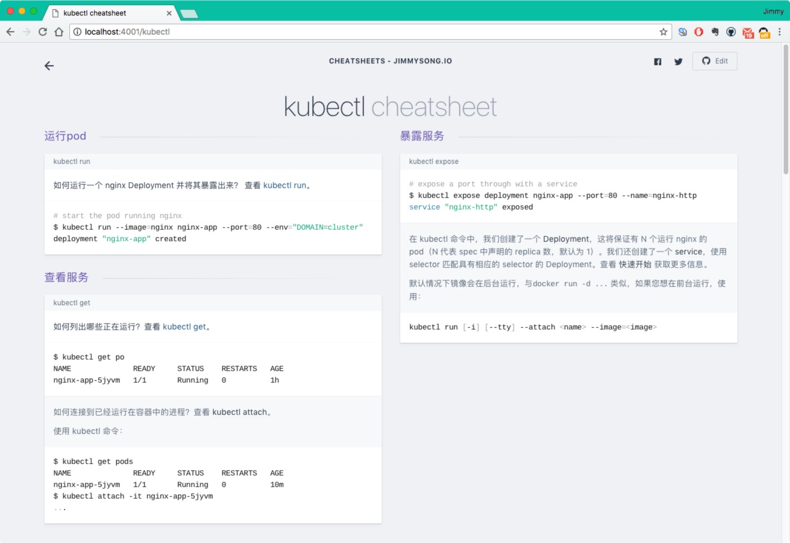The image size is (790, 543).
Task: Open the round GitHub octocat extension
Action: [731, 32]
